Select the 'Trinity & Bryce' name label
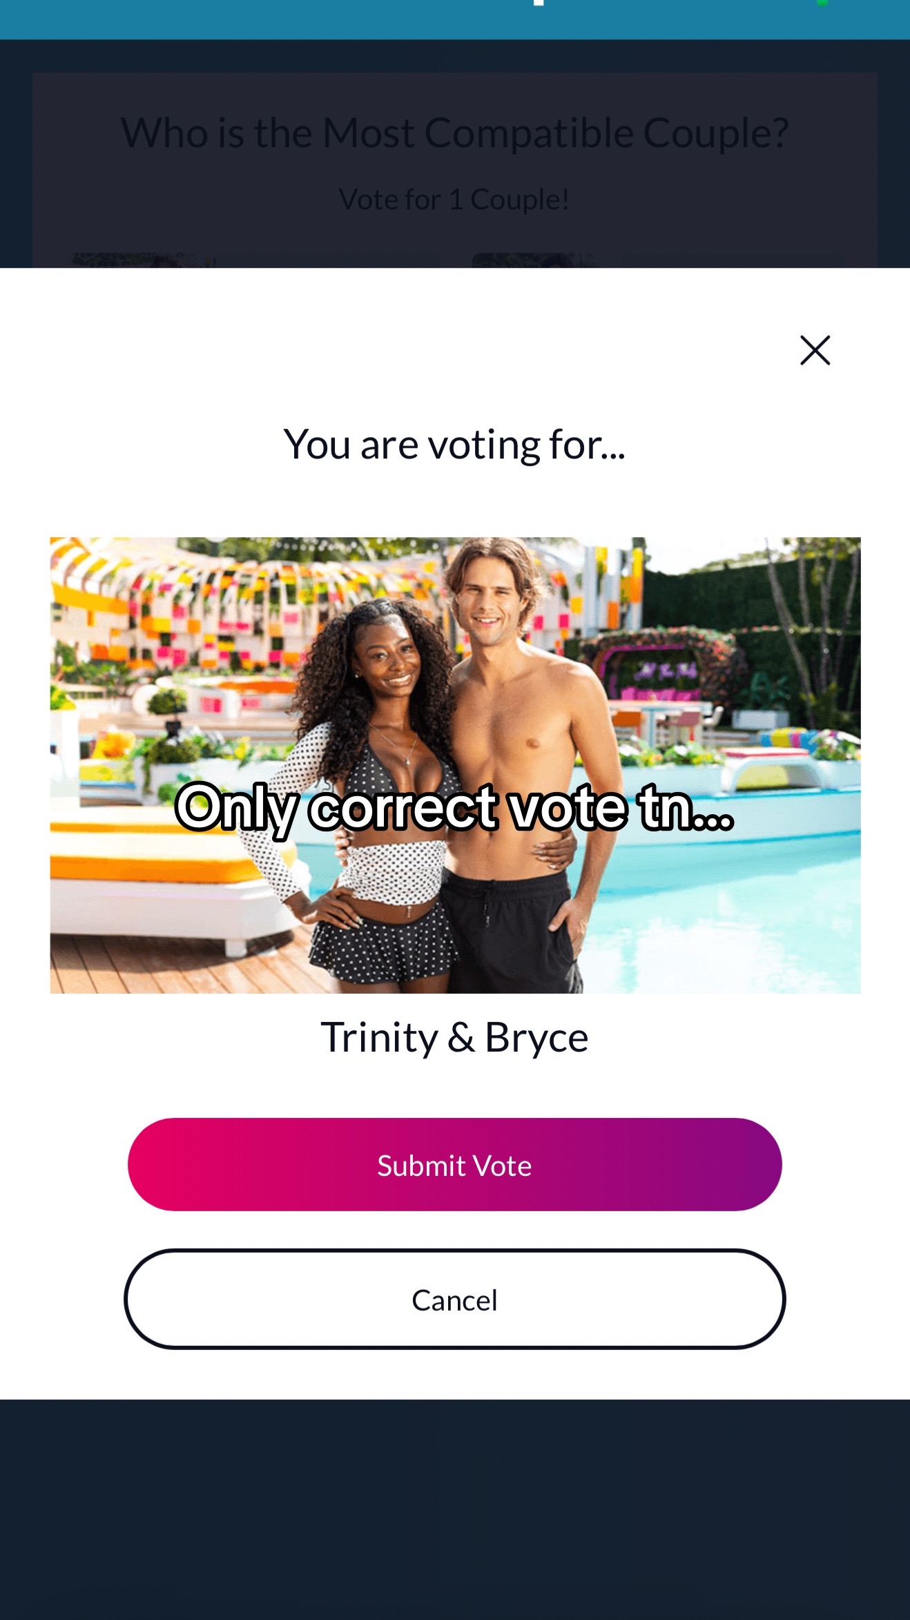This screenshot has height=1620, width=910. point(454,1037)
